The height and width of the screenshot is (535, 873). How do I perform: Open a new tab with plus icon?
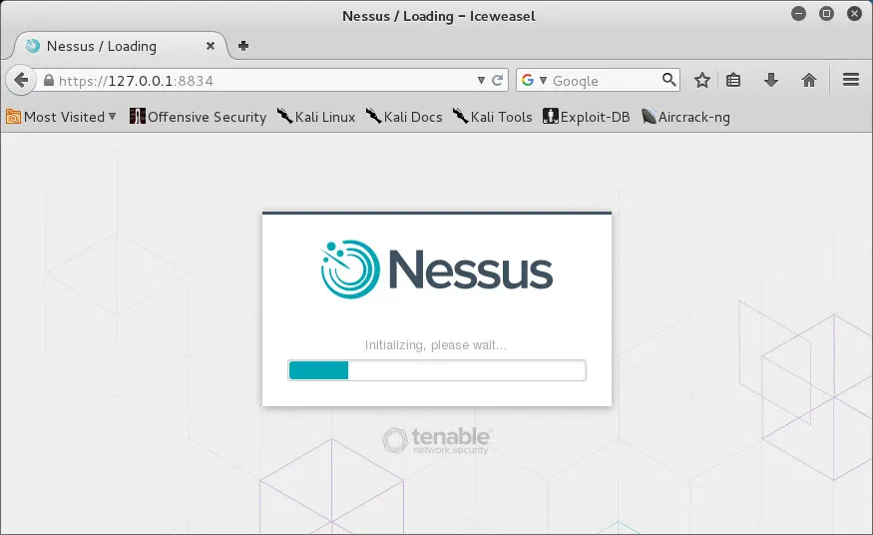coord(243,46)
